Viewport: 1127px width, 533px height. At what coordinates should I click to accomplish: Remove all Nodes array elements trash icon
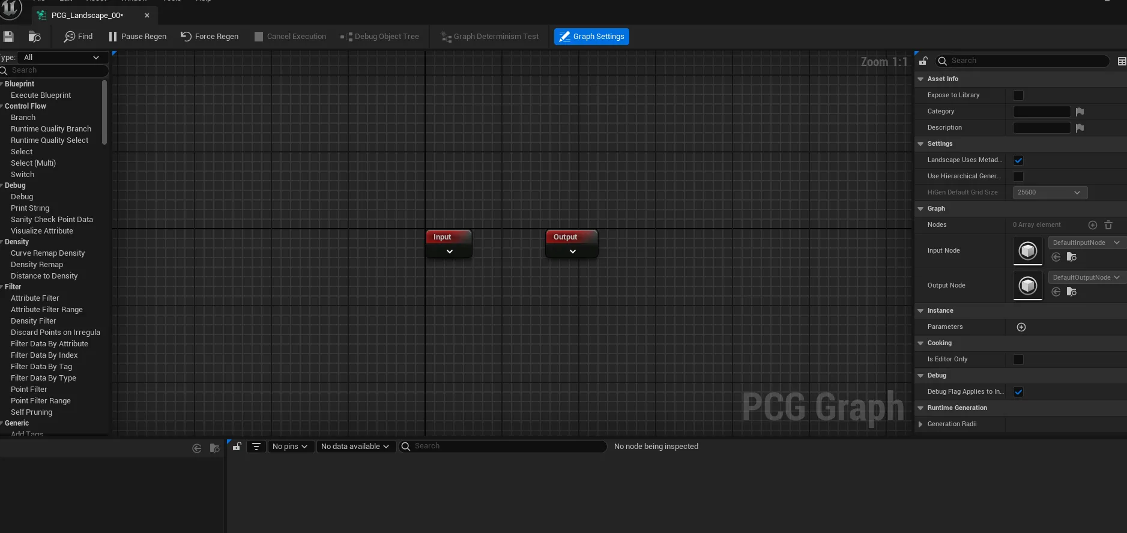tap(1108, 225)
